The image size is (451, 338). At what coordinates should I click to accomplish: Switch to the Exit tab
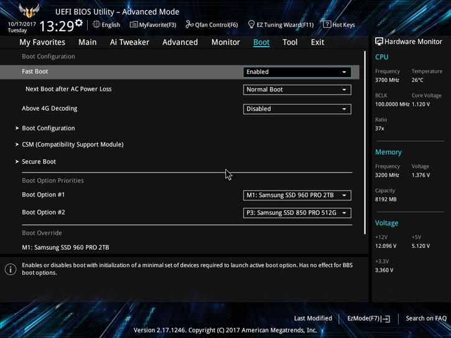pos(317,42)
